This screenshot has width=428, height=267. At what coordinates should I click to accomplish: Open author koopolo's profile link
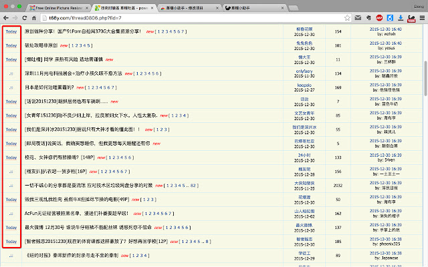point(304,85)
